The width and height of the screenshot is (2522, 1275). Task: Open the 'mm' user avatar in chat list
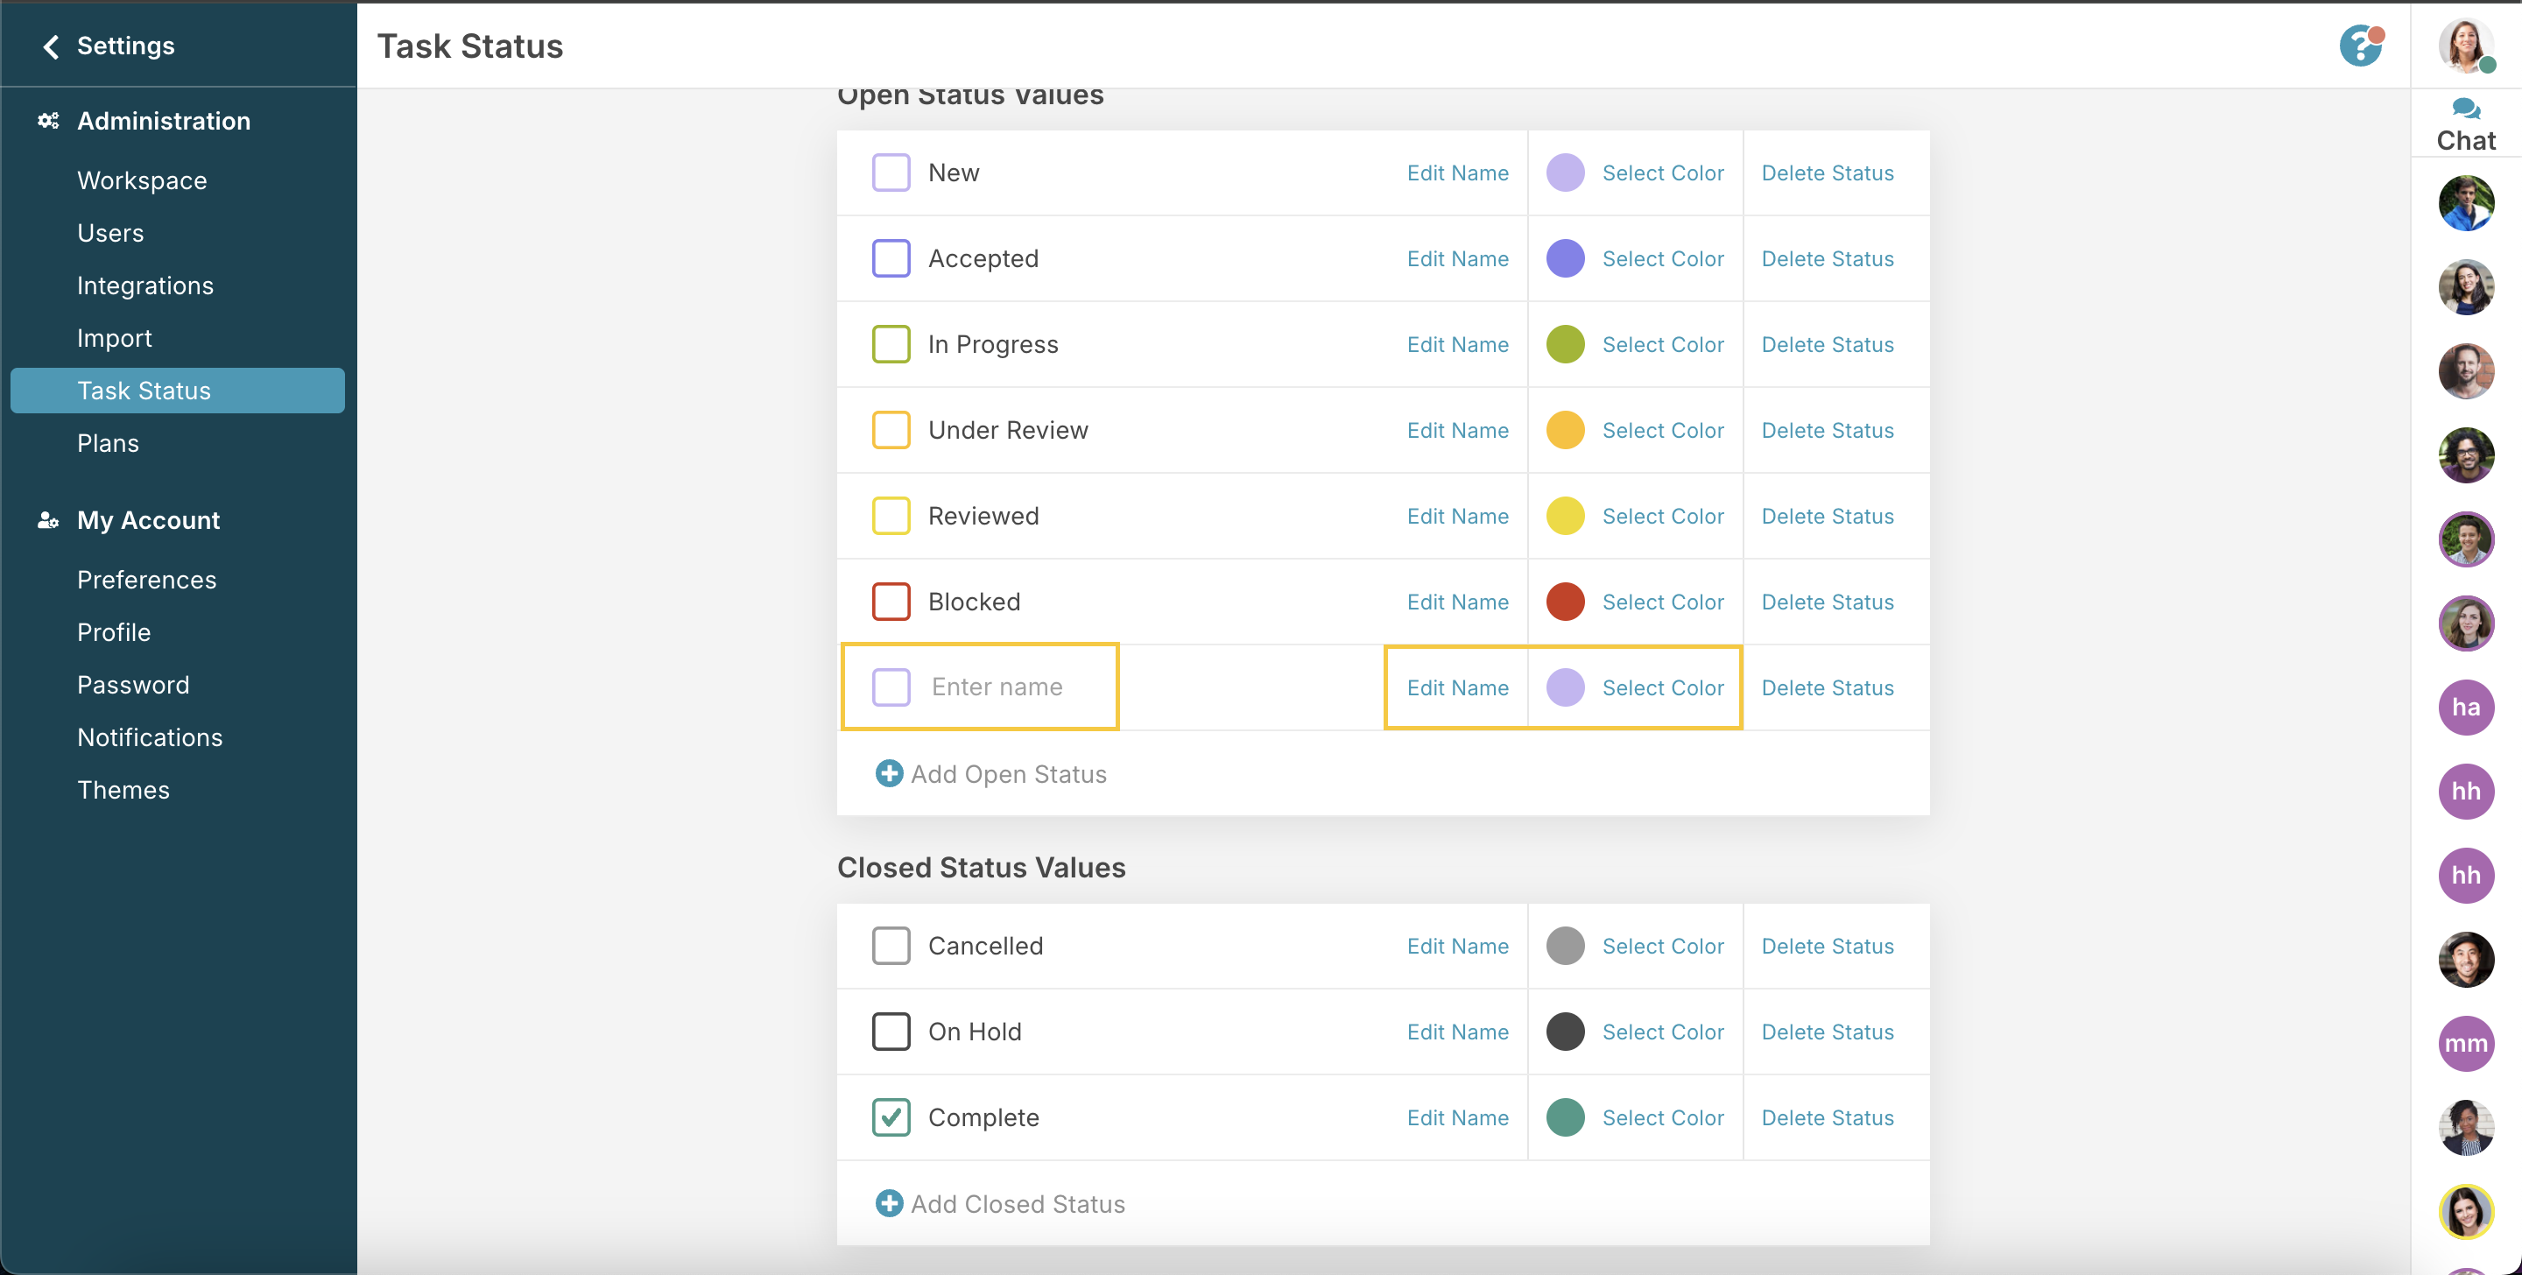pyautogui.click(x=2465, y=1043)
